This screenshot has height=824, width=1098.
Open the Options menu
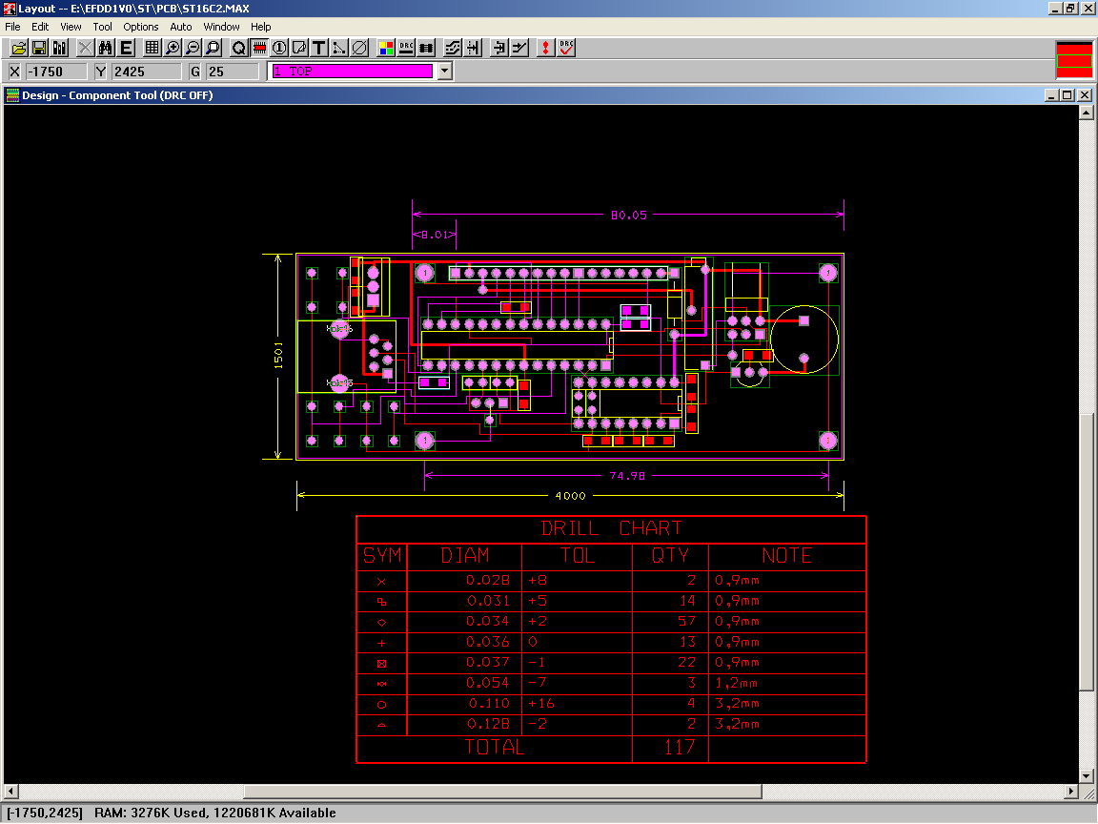point(141,27)
